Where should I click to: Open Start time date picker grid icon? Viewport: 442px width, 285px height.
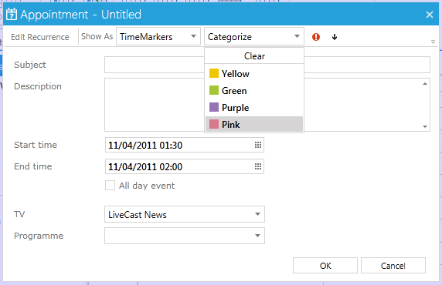point(258,145)
